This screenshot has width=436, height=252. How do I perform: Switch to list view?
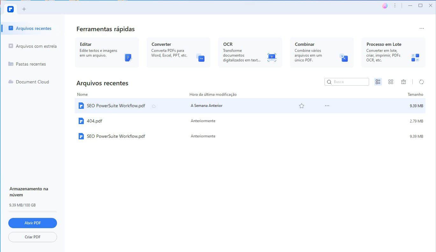tap(378, 82)
